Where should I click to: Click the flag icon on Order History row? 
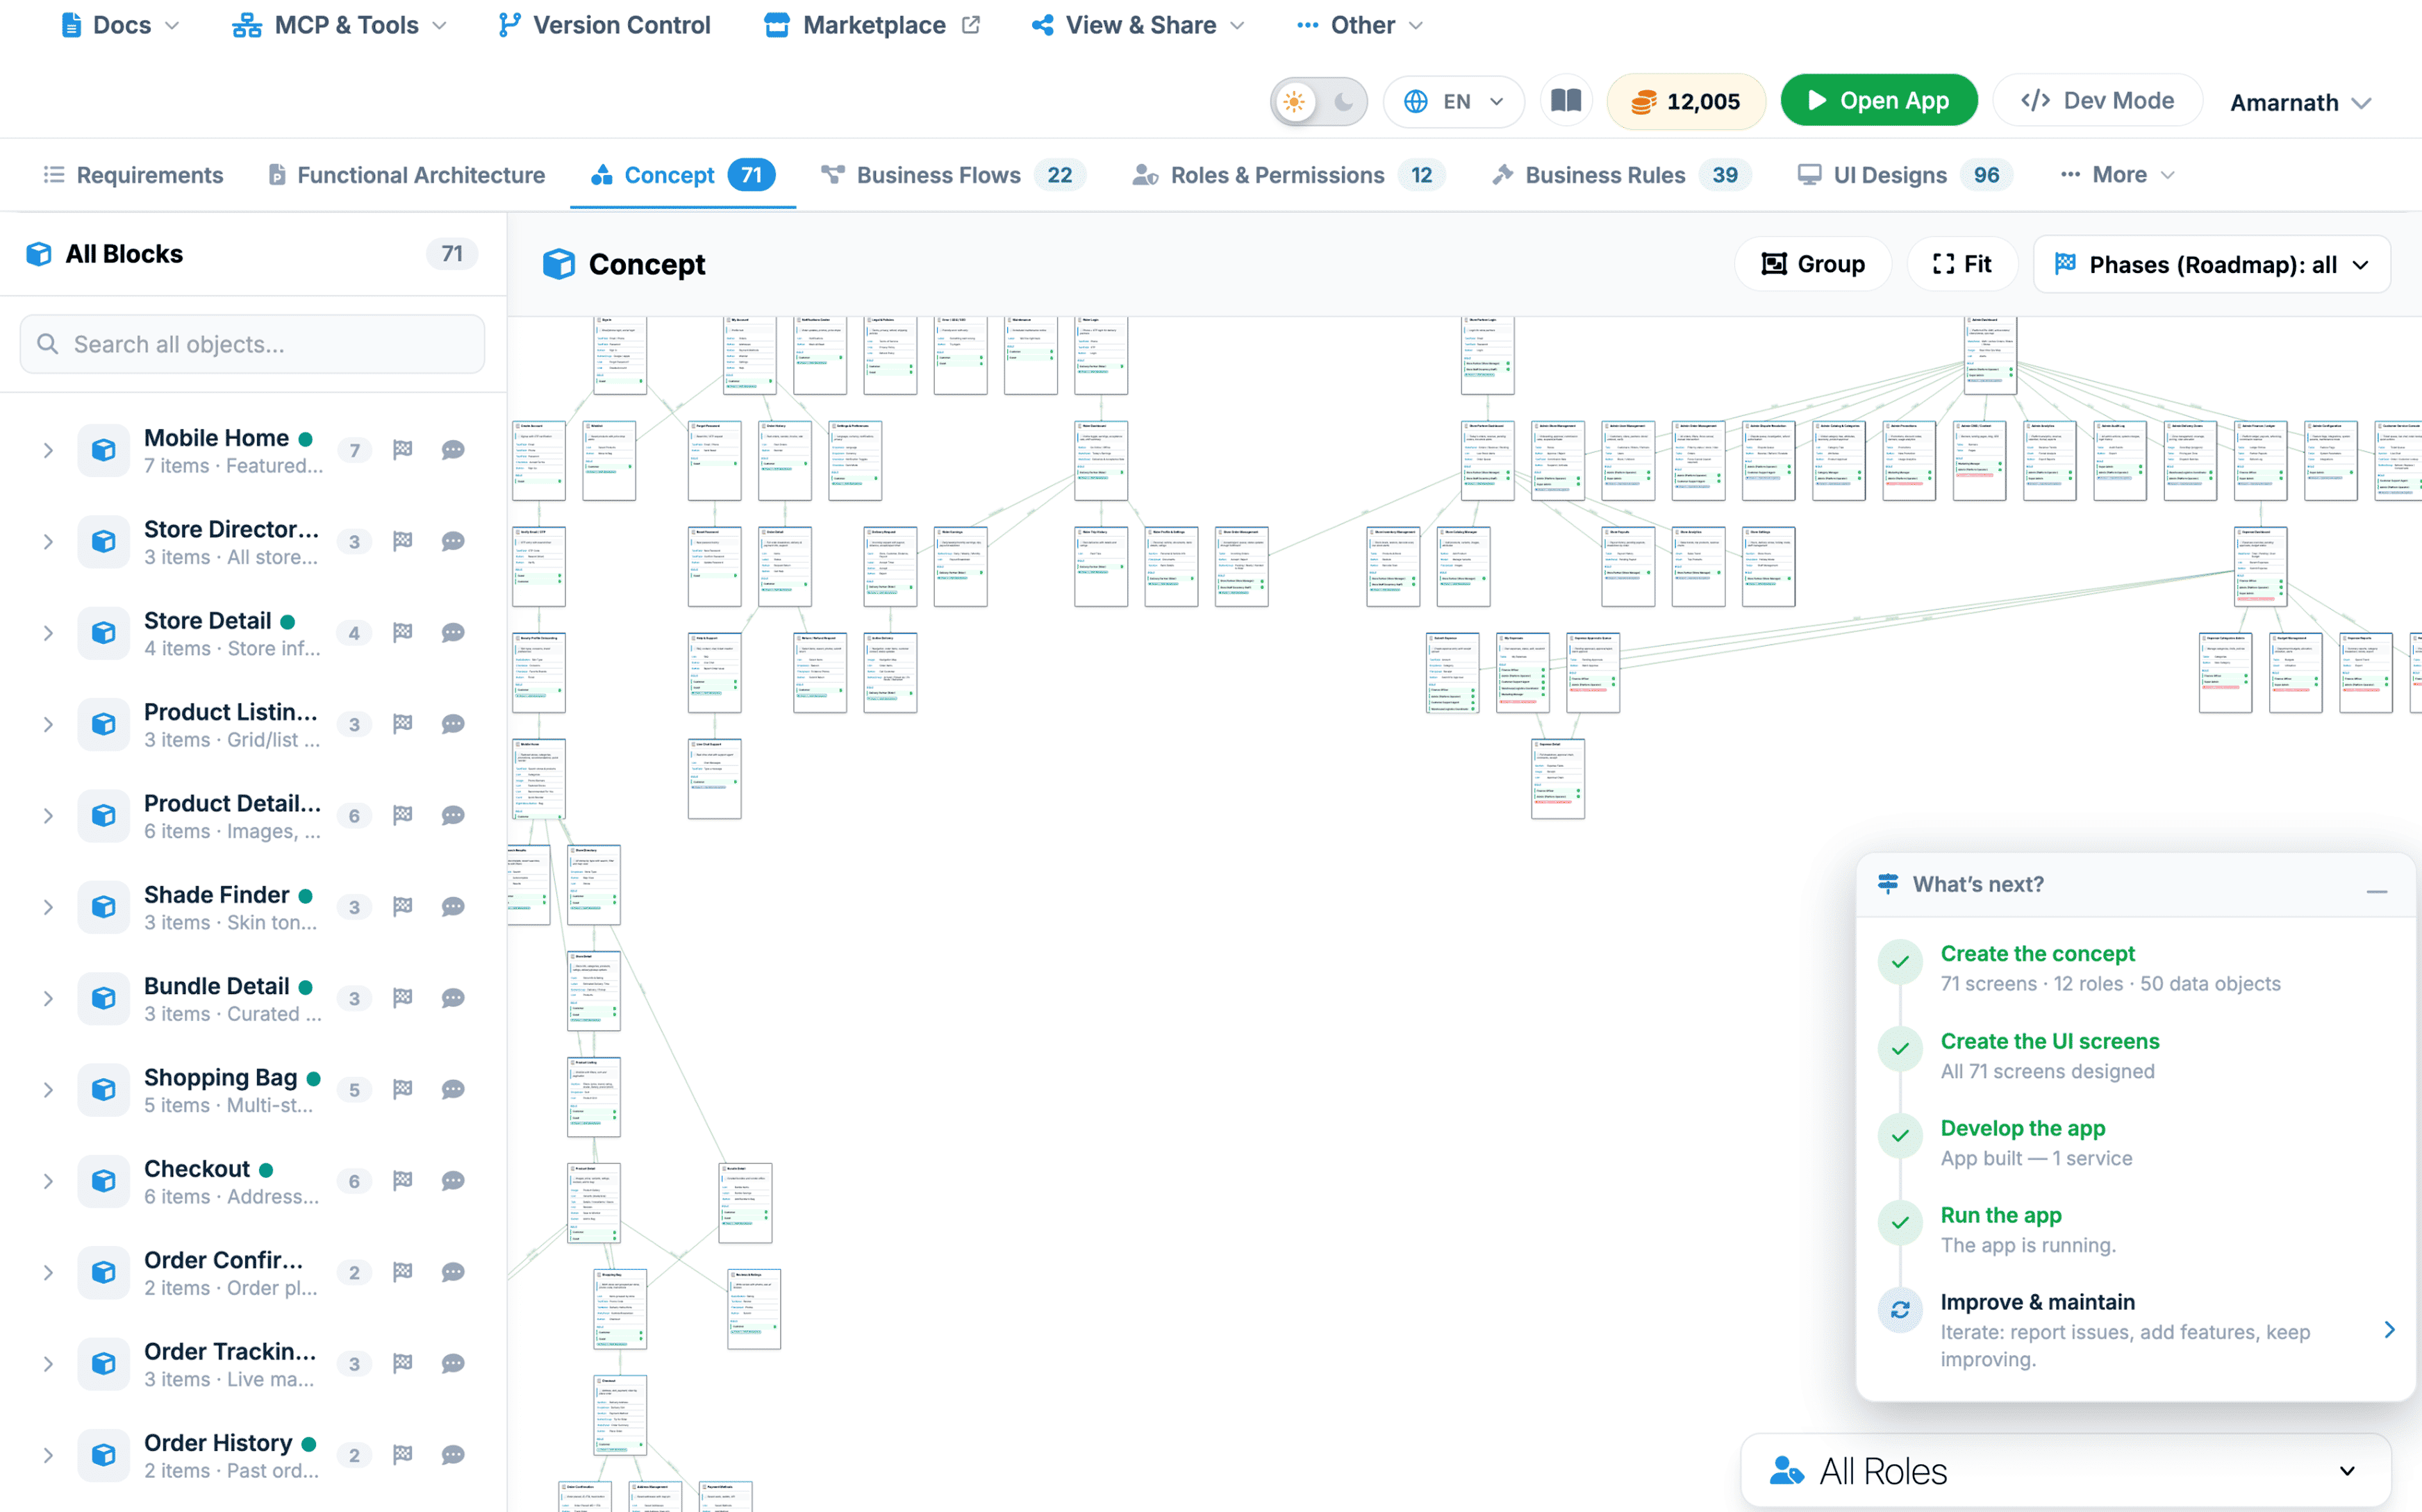click(403, 1455)
